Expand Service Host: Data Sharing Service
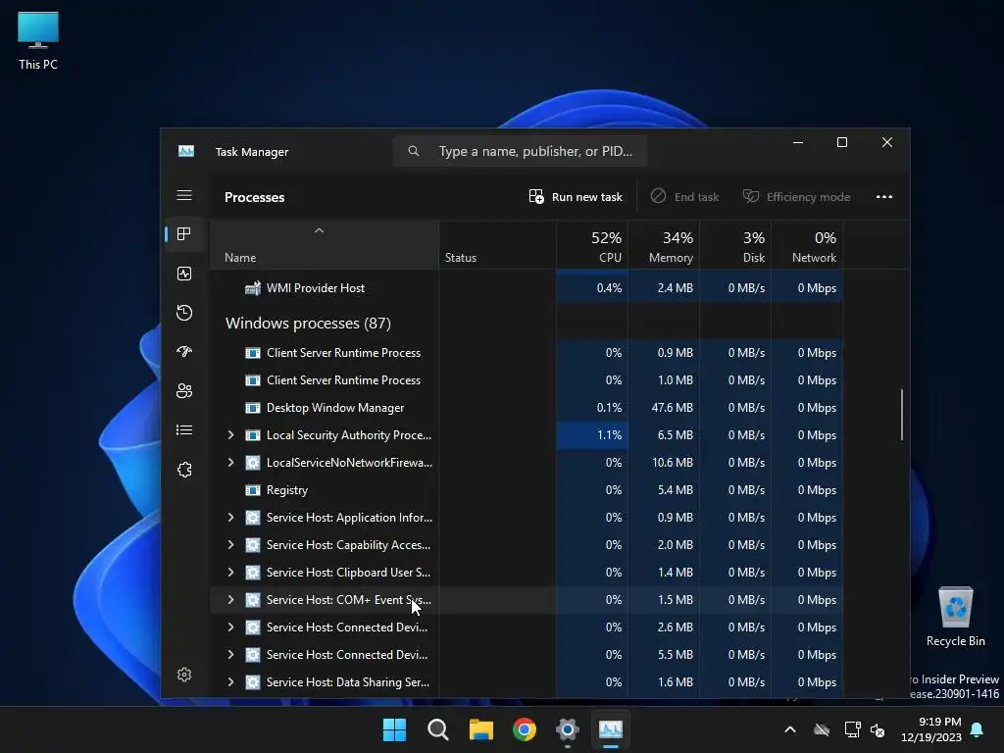The image size is (1004, 753). [x=230, y=682]
